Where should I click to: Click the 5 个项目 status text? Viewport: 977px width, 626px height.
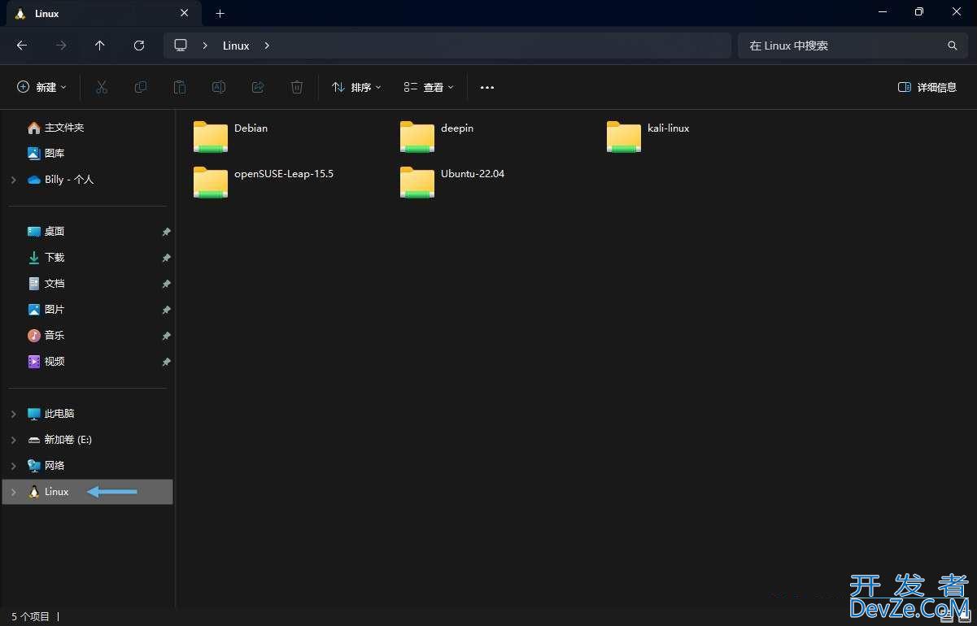pos(31,616)
